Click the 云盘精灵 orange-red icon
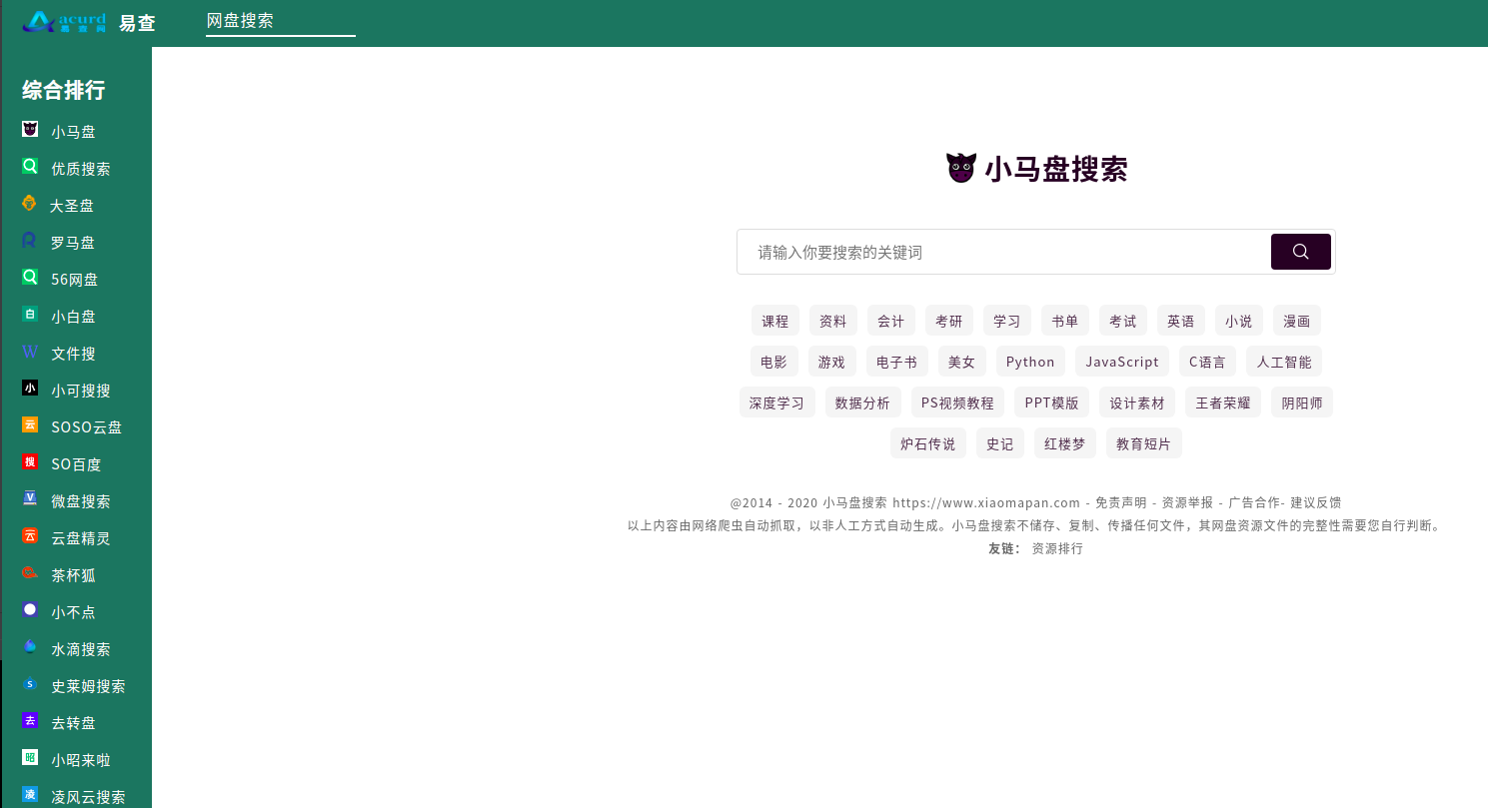The image size is (1488, 808). point(30,536)
